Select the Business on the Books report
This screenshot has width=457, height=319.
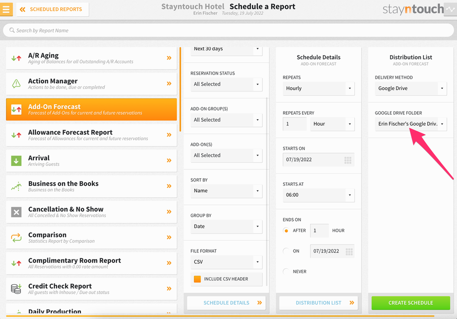click(x=91, y=186)
